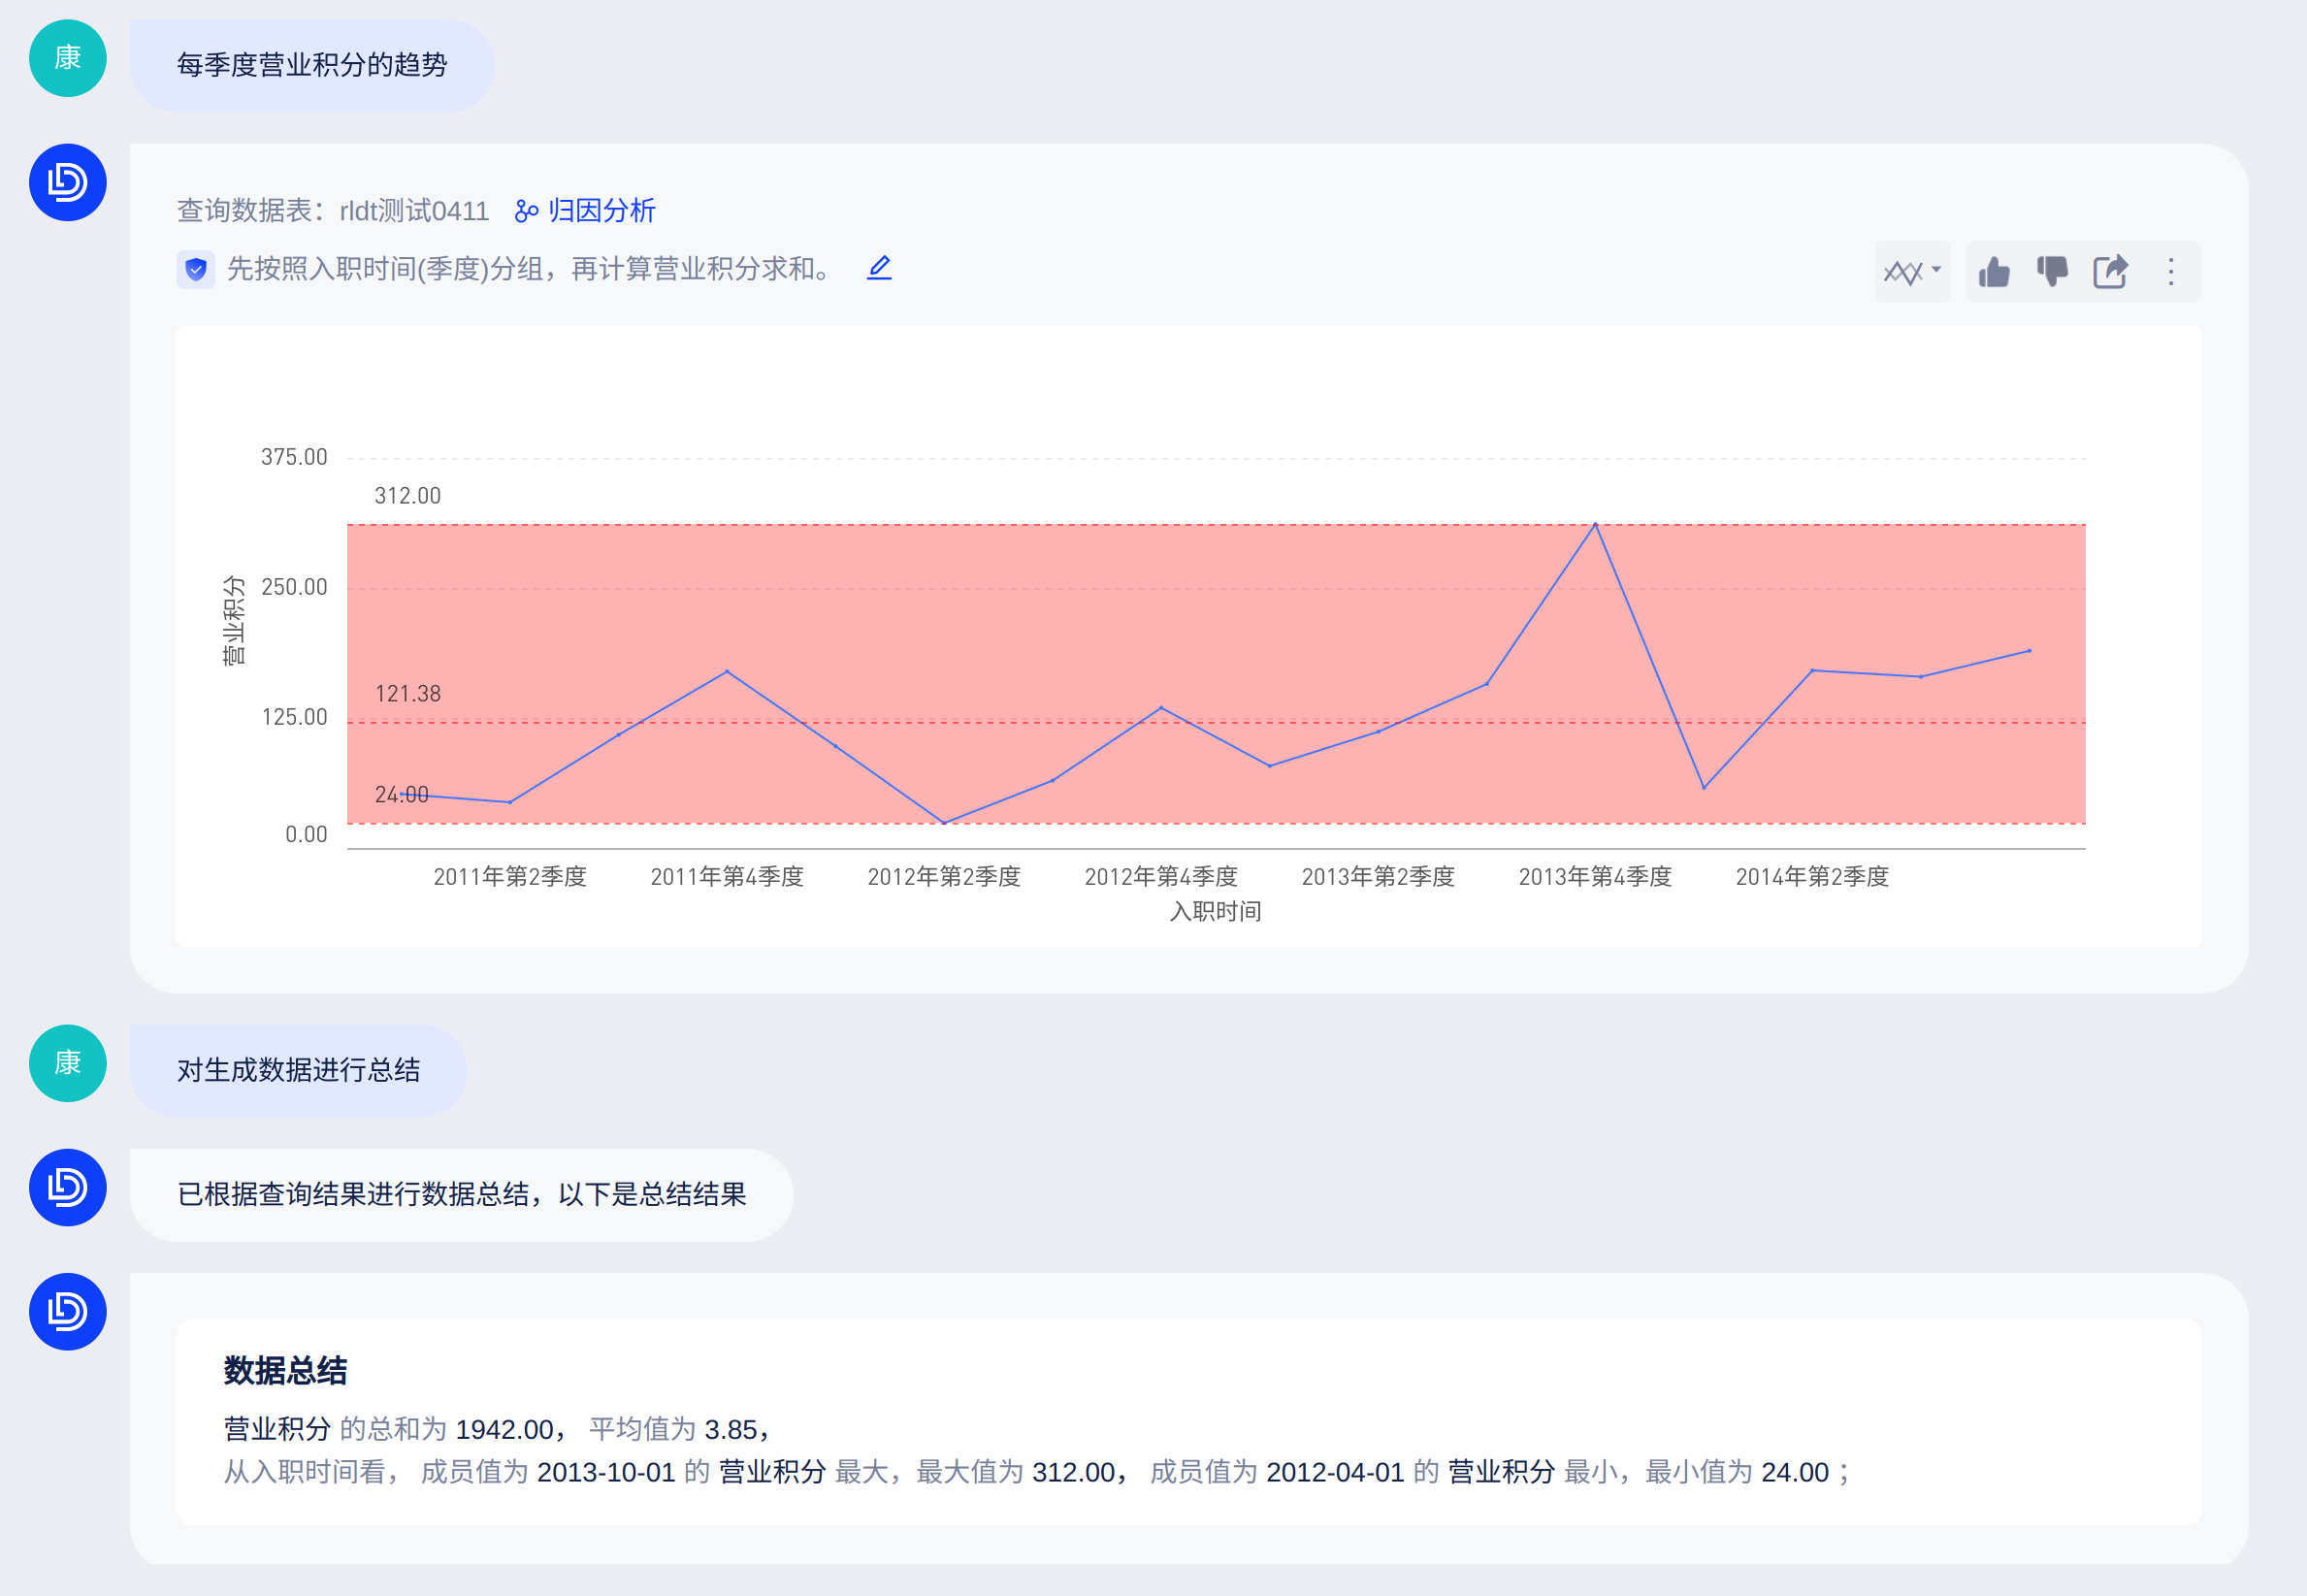The image size is (2307, 1596).
Task: Click the attribution analysis node icon
Action: pos(526,211)
